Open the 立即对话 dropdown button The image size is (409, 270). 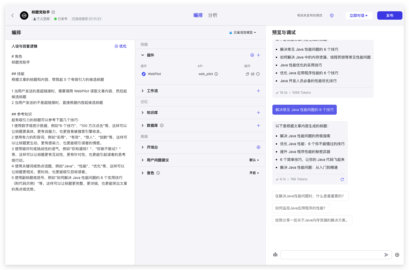click(359, 15)
